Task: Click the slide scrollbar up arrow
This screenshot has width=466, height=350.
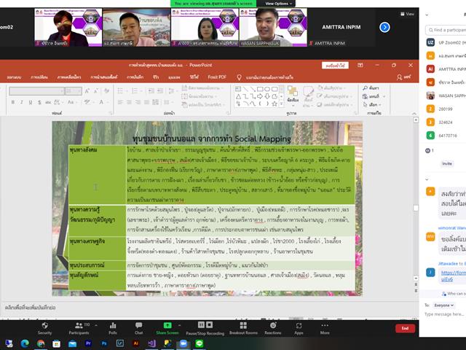Action: [416, 120]
